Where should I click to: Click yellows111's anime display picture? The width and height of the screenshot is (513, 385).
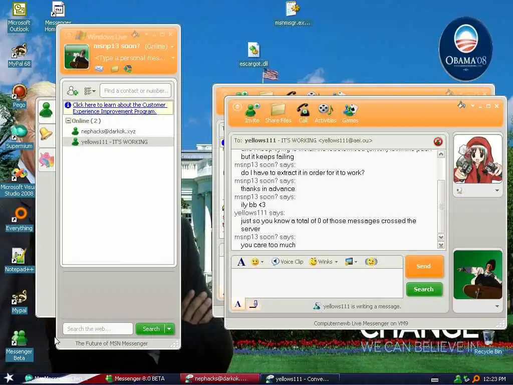click(x=477, y=159)
